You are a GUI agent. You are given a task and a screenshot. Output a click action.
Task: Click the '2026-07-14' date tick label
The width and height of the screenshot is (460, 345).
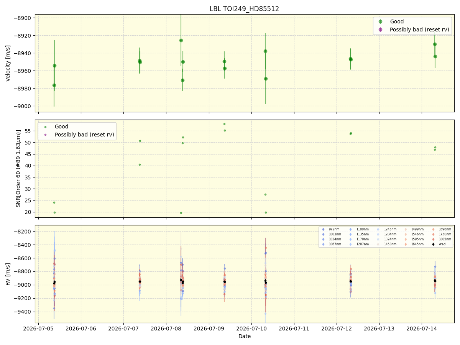[x=422, y=329]
